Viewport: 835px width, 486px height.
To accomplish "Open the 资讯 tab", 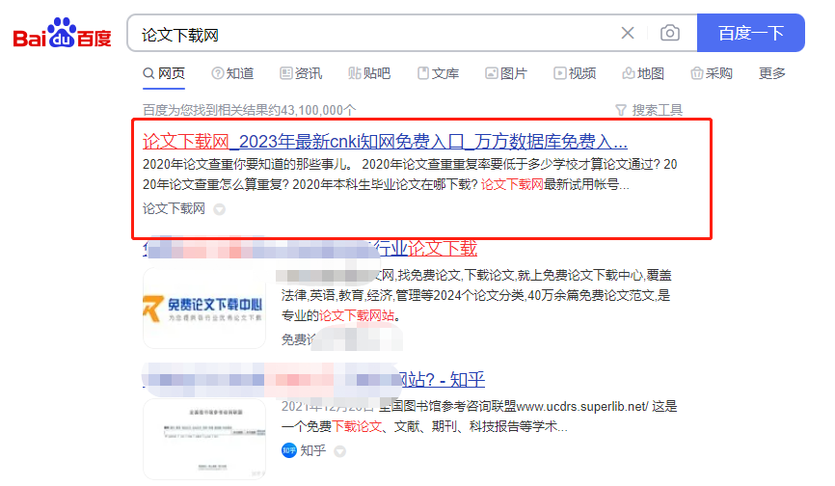I will [301, 73].
